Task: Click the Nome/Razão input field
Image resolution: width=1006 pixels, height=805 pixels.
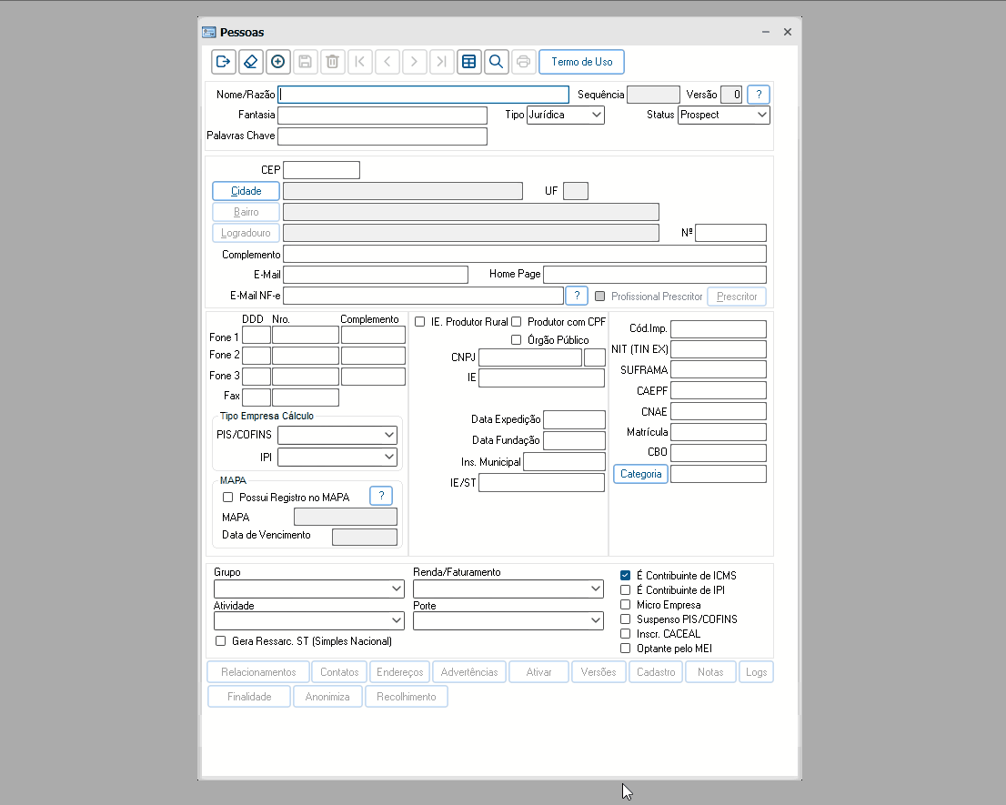Action: (x=423, y=95)
